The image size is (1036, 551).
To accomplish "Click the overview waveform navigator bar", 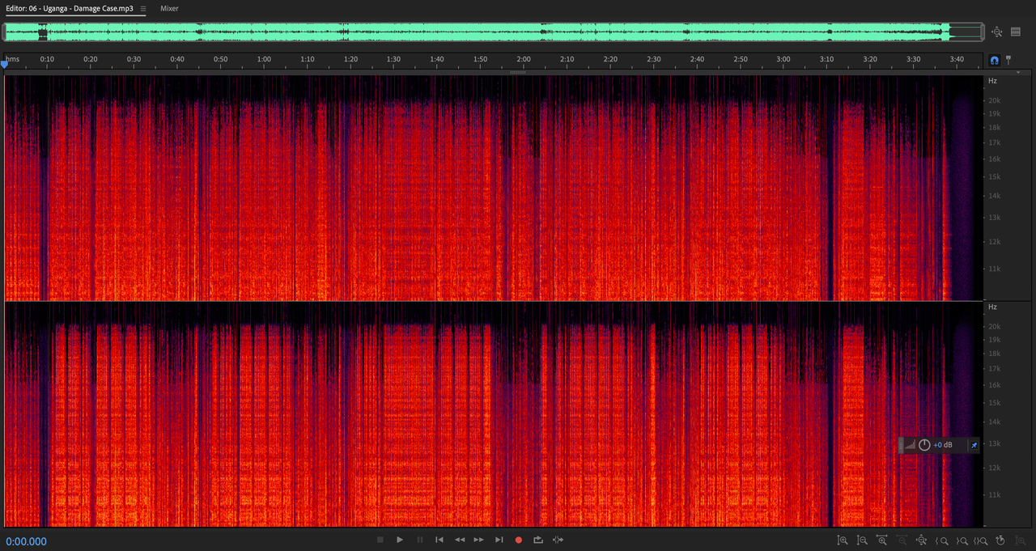I will click(x=494, y=32).
